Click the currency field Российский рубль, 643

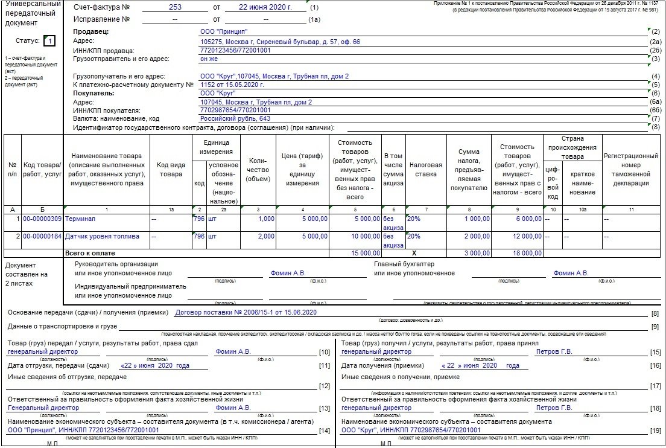pos(235,118)
